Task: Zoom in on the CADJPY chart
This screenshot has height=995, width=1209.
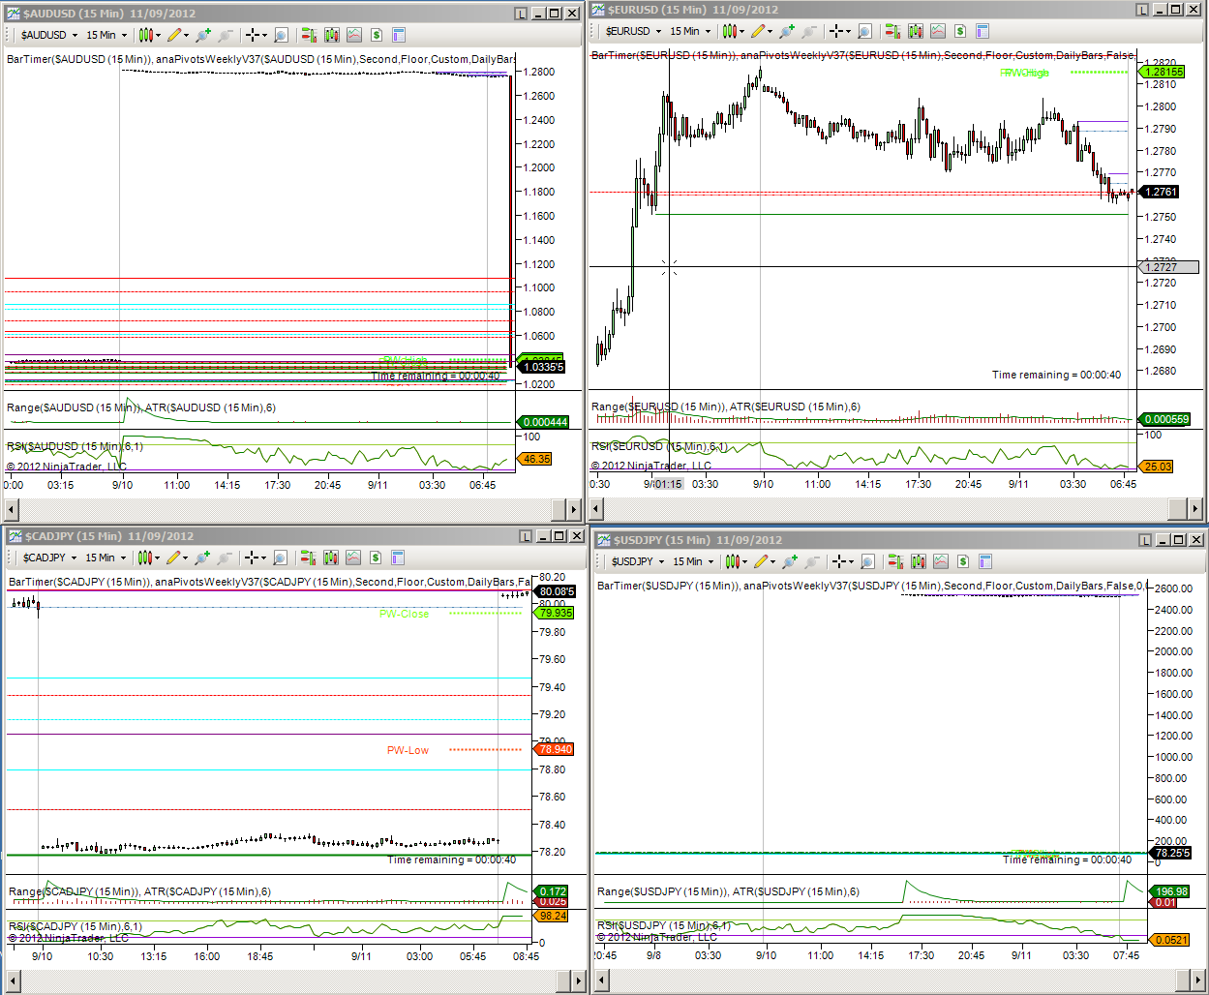Action: [x=201, y=558]
